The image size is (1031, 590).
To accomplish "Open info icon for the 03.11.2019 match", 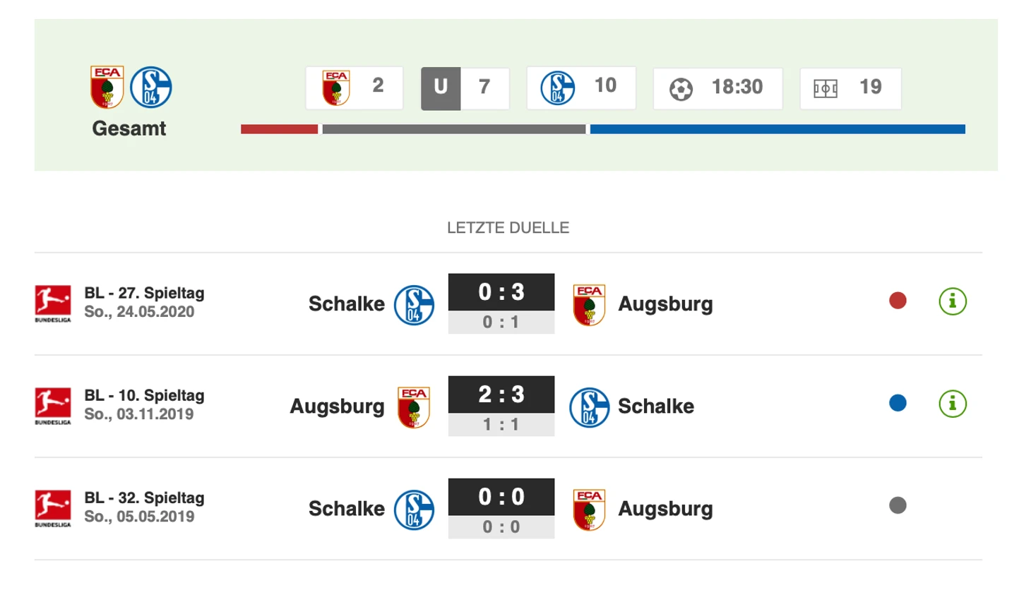I will pyautogui.click(x=952, y=404).
